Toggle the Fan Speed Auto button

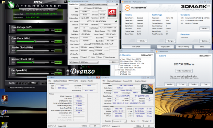pyautogui.click(x=59, y=70)
